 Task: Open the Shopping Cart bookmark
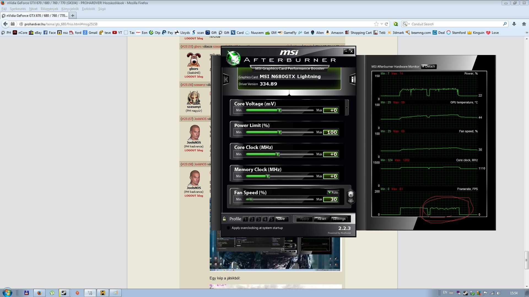(x=358, y=32)
